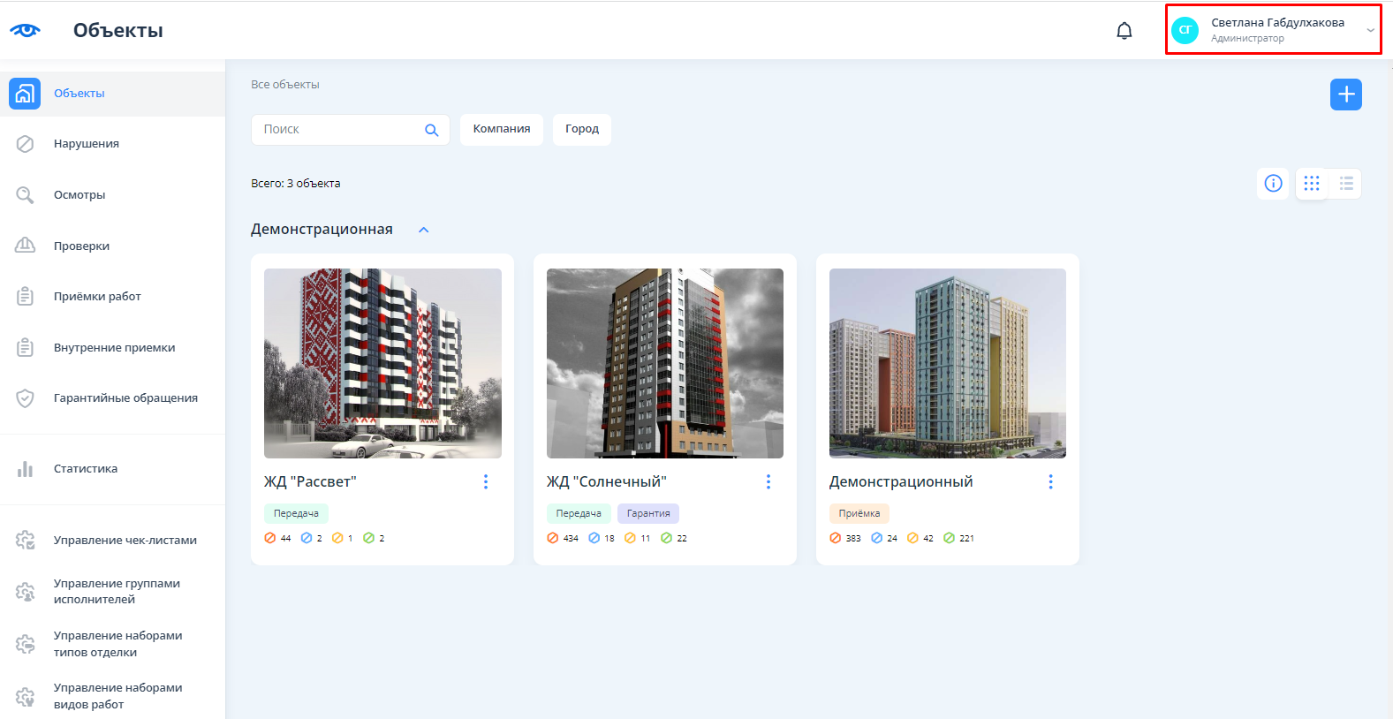Go to Нарушения in sidebar

[86, 144]
